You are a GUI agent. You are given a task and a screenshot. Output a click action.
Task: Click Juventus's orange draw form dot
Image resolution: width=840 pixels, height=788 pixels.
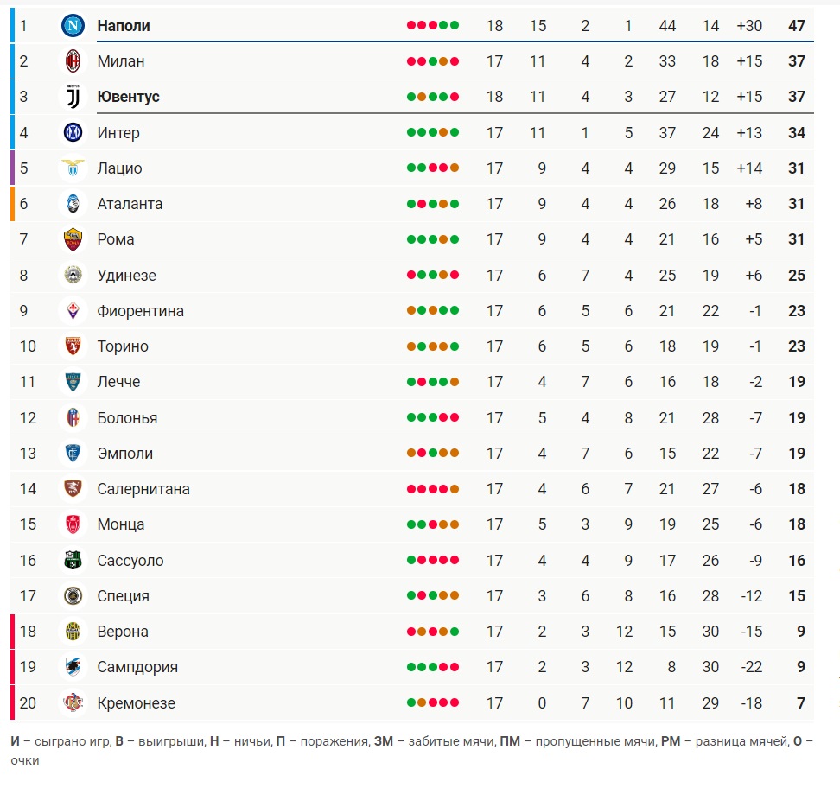pos(422,97)
